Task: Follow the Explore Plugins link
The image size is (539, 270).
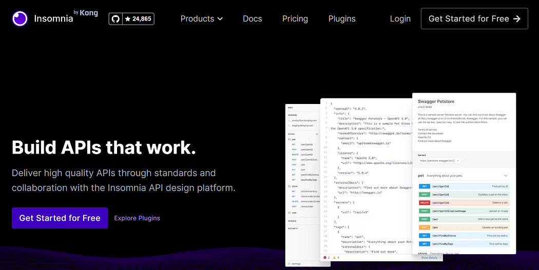Action: (x=137, y=218)
